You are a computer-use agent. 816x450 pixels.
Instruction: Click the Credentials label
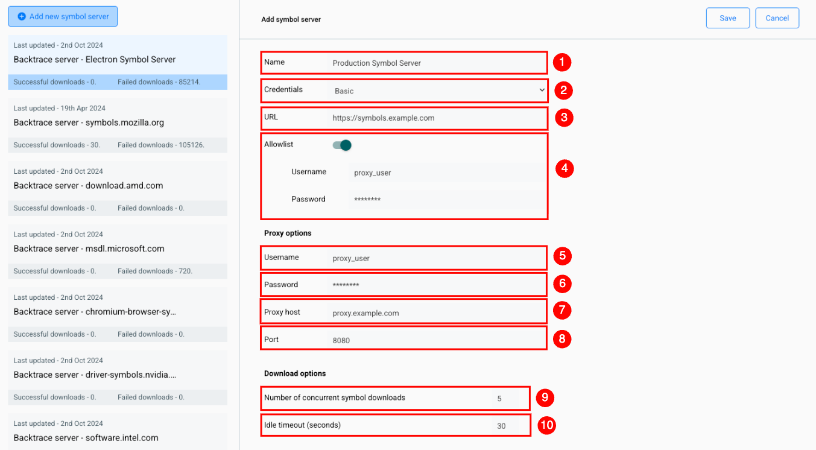283,89
